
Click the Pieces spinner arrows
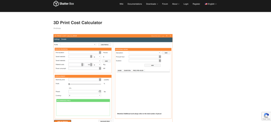tap(100, 92)
